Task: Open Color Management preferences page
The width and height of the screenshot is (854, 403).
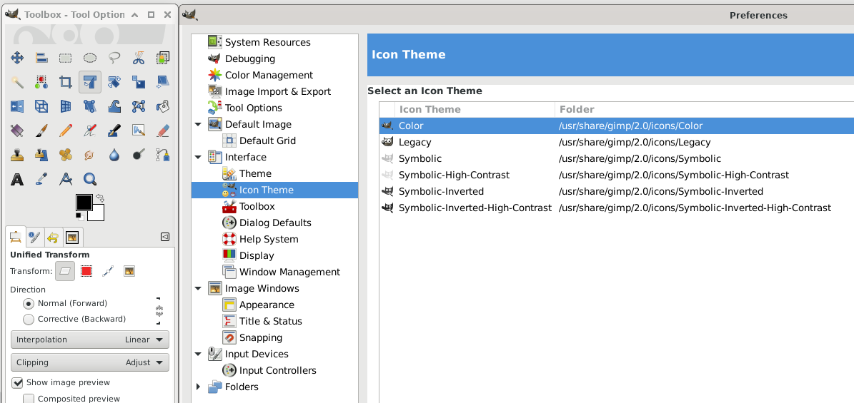Action: point(269,75)
